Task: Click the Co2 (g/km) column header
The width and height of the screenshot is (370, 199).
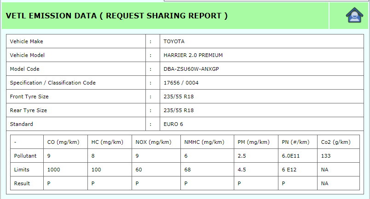Action: pos(335,142)
